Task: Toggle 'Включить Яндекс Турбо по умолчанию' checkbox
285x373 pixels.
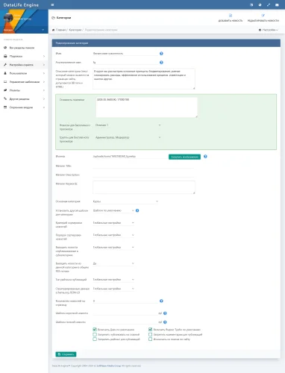Action: [x=151, y=330]
